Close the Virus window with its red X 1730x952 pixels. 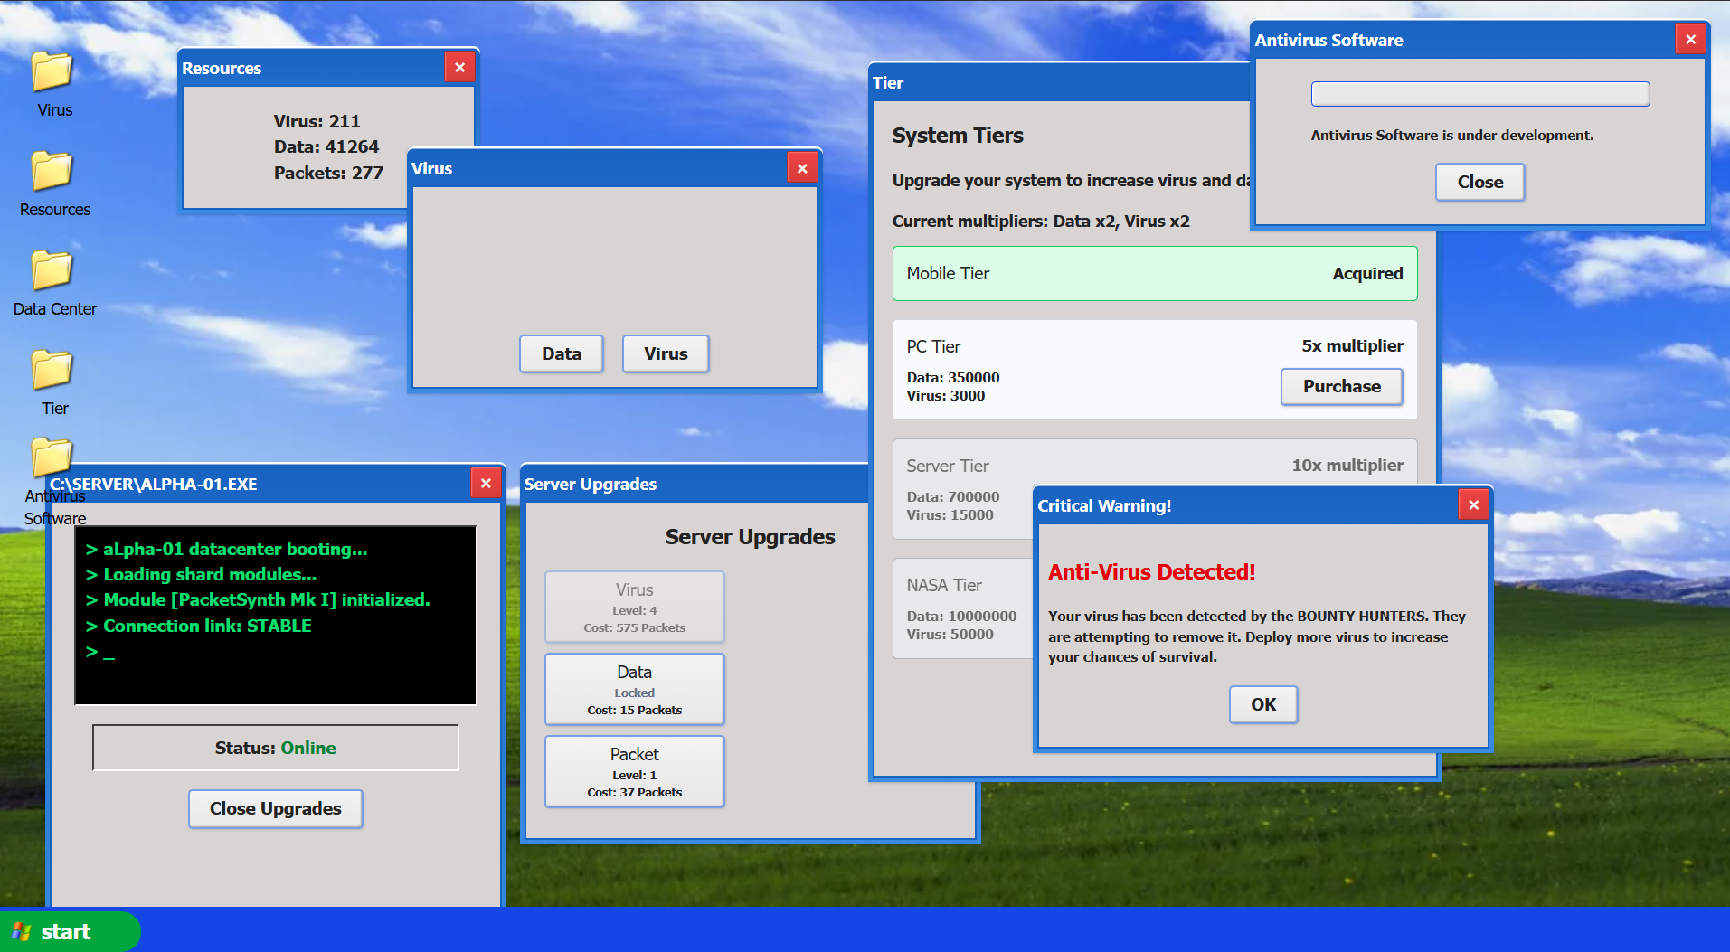[x=802, y=168]
